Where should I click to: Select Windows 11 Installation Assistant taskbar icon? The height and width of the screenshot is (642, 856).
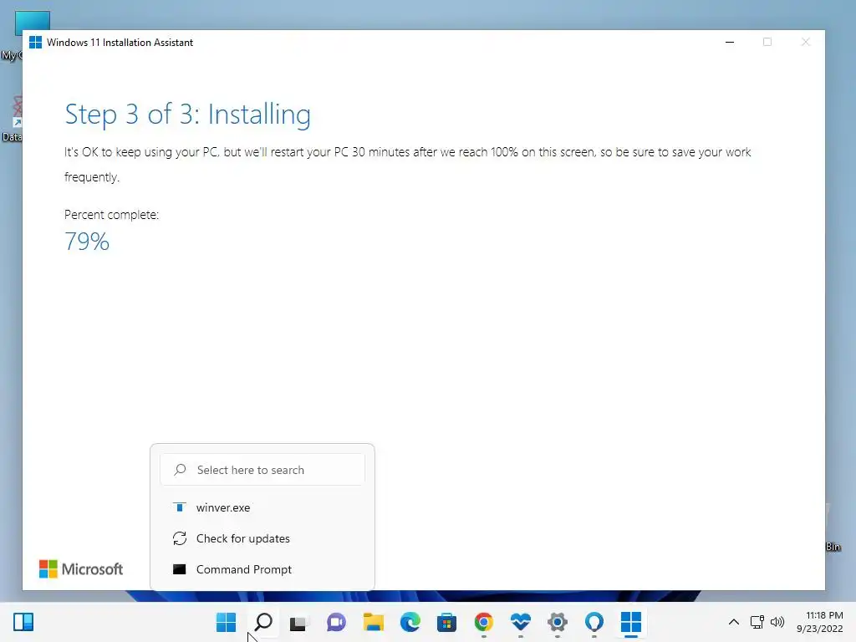[x=630, y=622]
